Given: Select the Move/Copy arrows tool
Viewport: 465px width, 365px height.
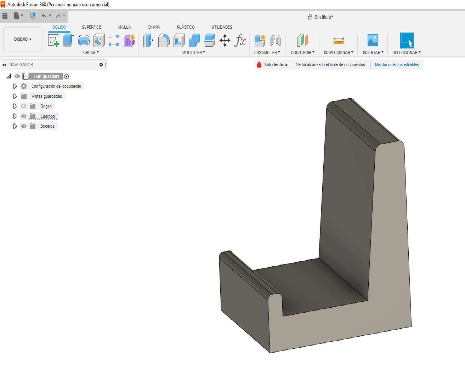Looking at the screenshot, I should point(225,40).
